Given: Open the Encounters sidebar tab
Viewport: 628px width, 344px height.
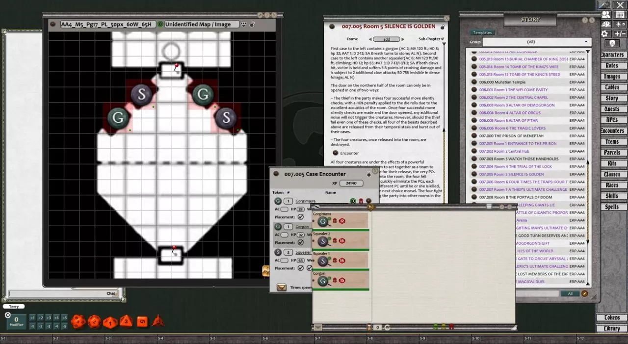Looking at the screenshot, I should [612, 131].
